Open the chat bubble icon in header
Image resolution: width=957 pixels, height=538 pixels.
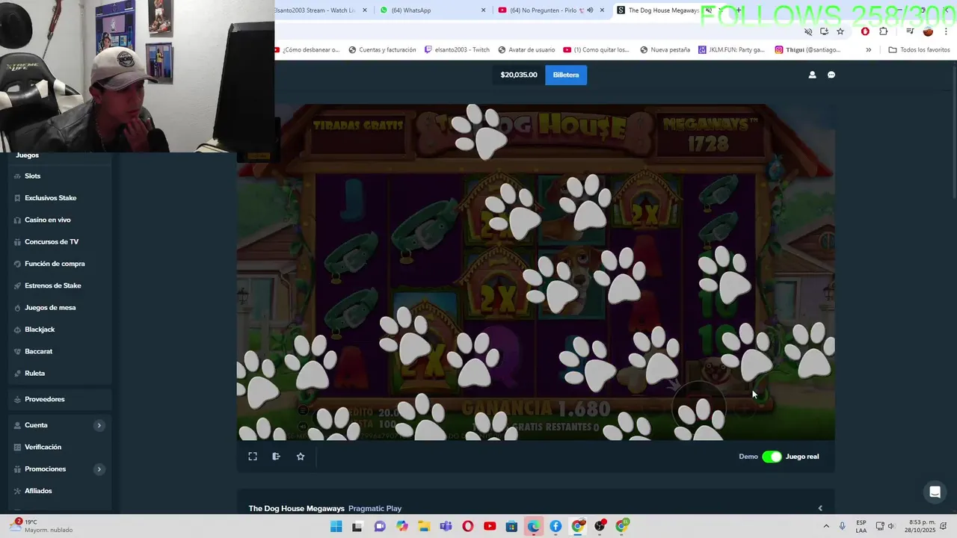coord(831,75)
